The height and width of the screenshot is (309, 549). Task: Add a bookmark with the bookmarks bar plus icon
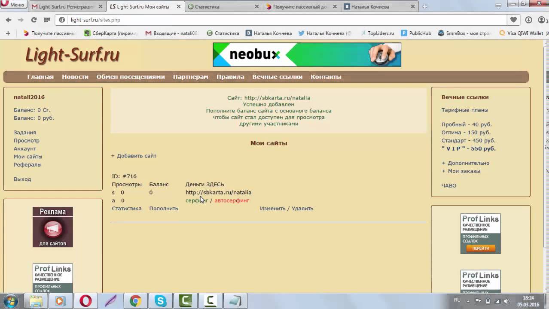point(8,33)
